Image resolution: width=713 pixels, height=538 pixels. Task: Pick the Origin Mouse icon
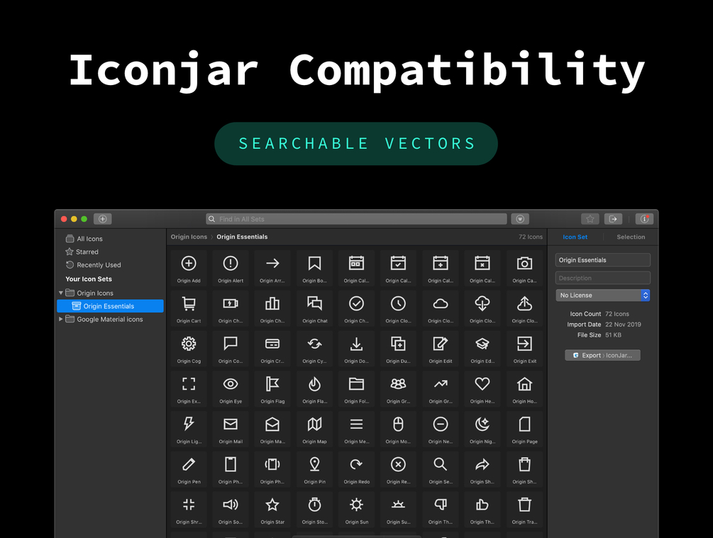point(398,429)
